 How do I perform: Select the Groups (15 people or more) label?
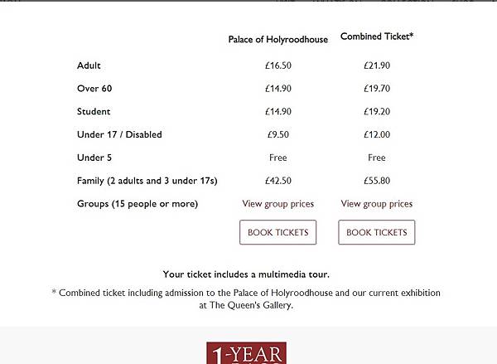(137, 204)
